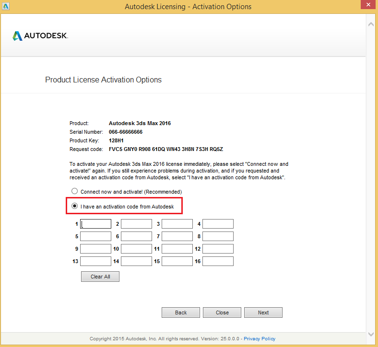Click activation code field 12
The image size is (378, 347).
click(x=218, y=249)
